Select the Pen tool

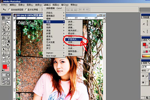point(4,53)
